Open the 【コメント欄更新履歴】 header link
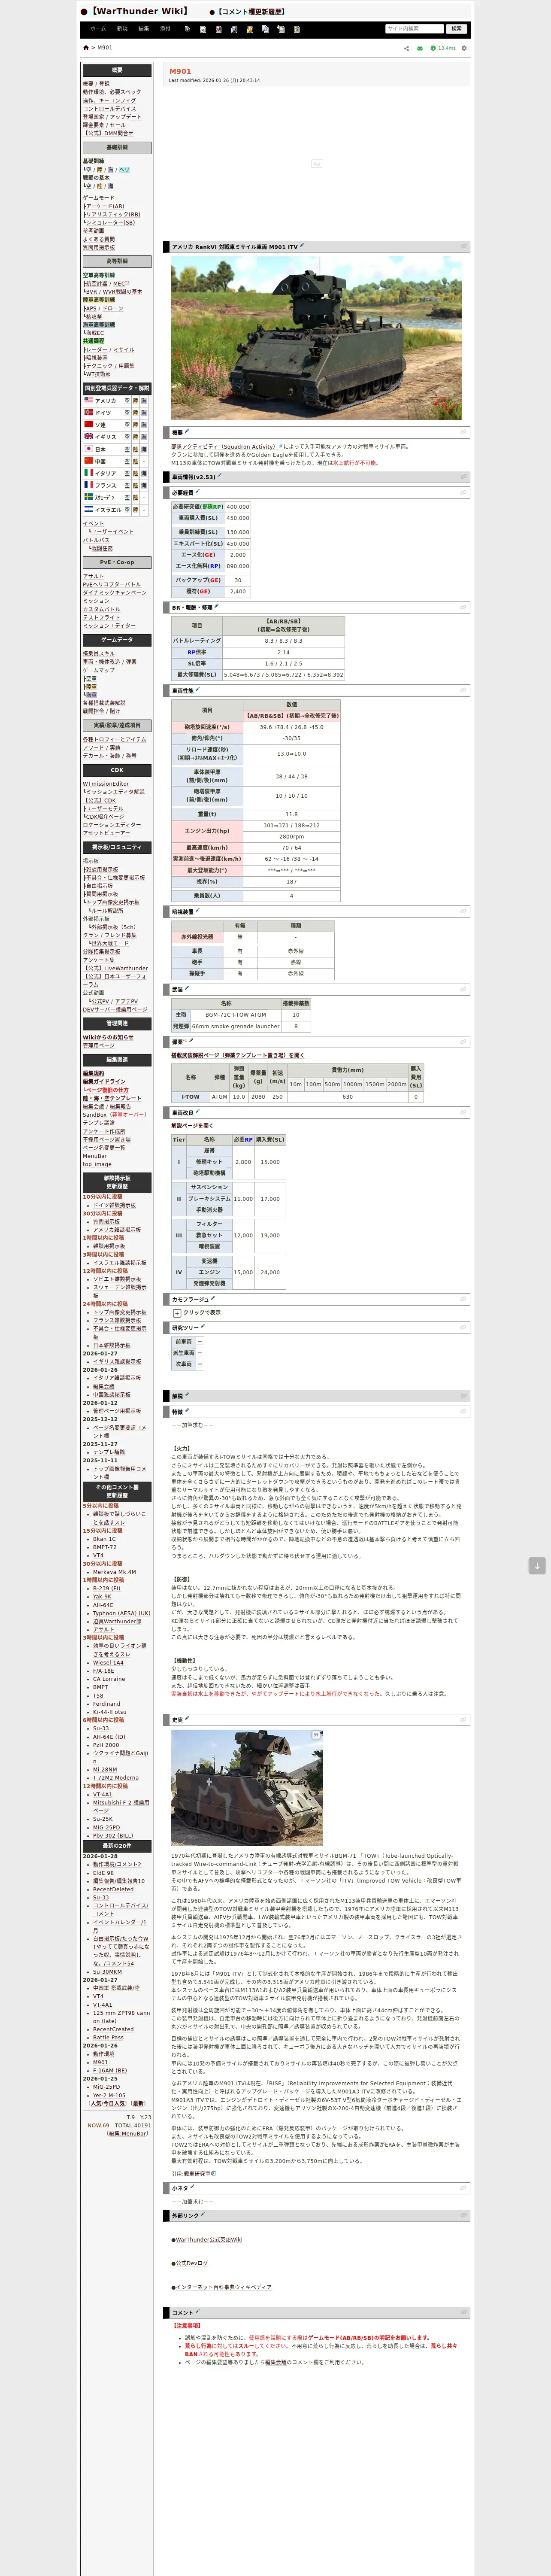Image resolution: width=551 pixels, height=2576 pixels. click(250, 11)
